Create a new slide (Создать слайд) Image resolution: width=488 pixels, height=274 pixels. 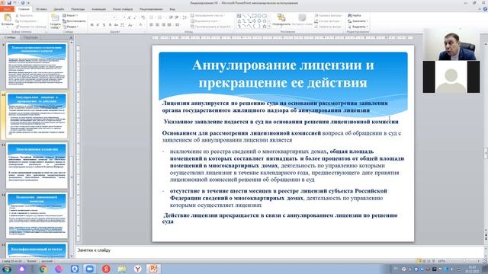click(x=55, y=21)
